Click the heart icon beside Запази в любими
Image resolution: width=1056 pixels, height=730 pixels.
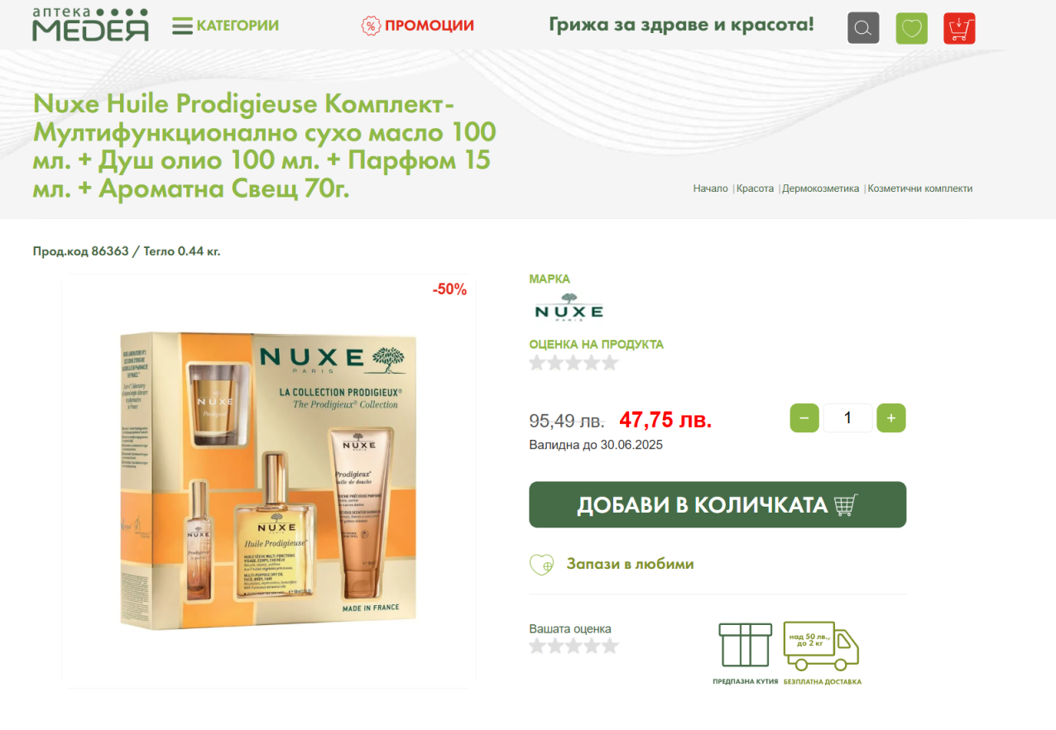pos(542,565)
